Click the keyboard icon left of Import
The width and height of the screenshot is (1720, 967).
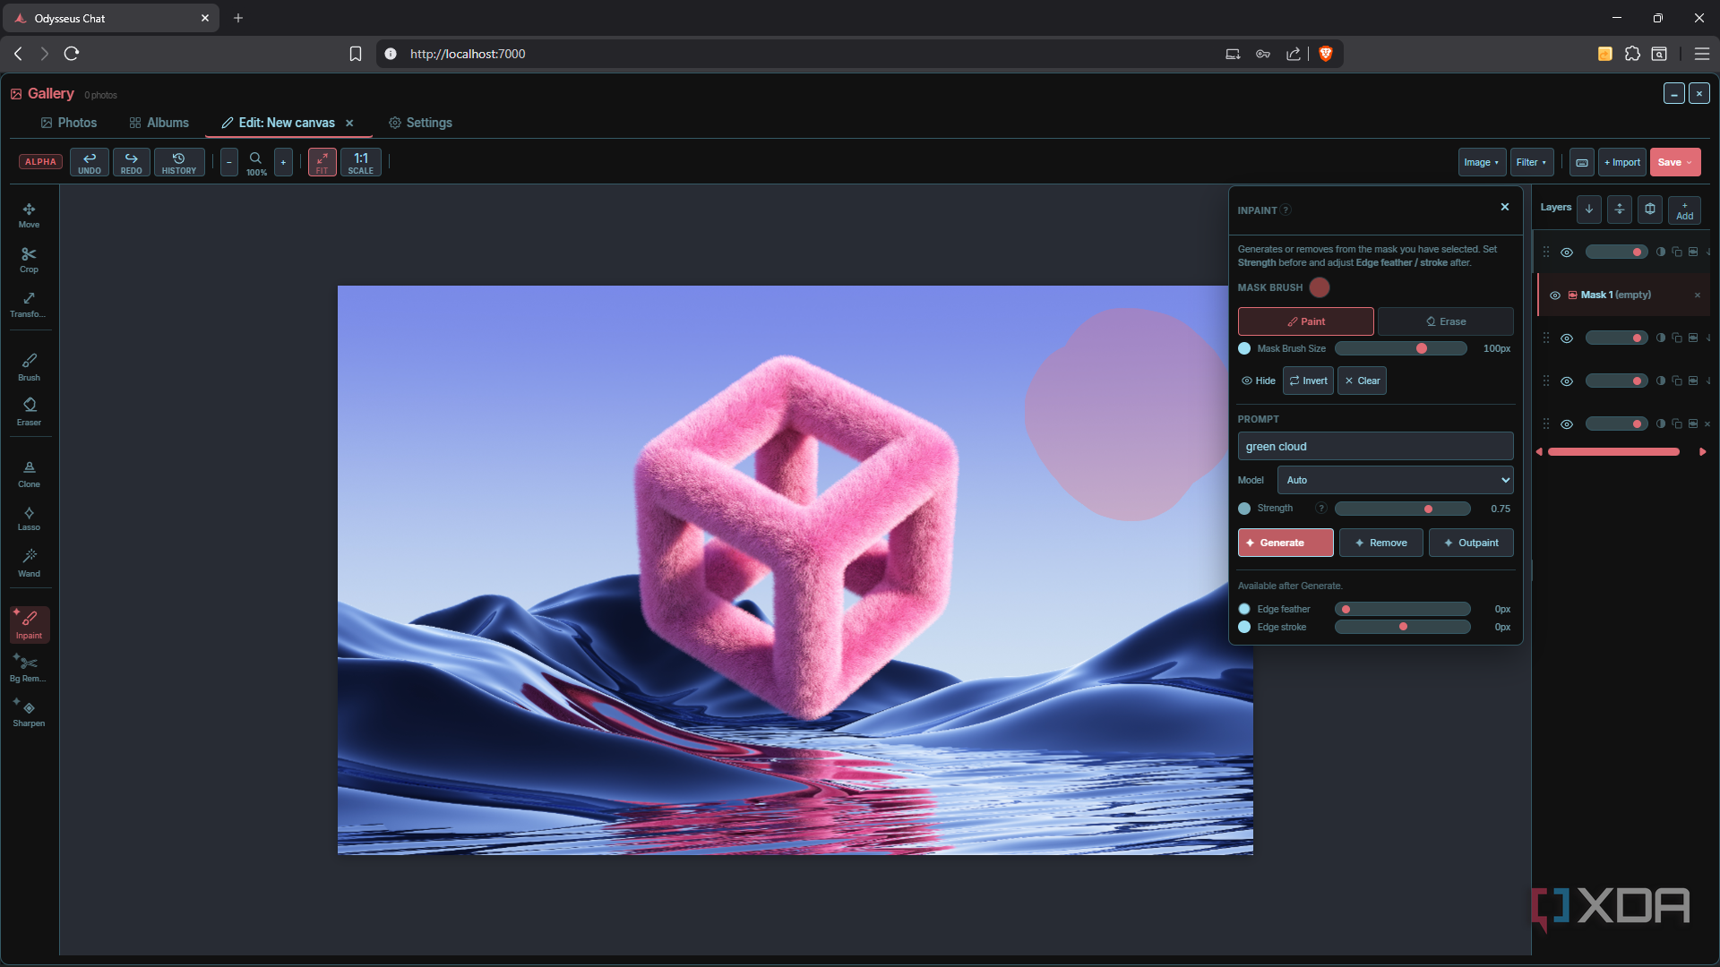1582,162
